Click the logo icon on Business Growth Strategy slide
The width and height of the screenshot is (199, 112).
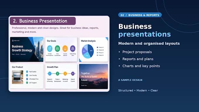[x=13, y=41]
